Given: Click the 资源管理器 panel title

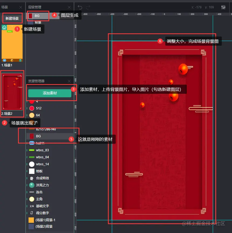Looking at the screenshot, I should coord(36,81).
